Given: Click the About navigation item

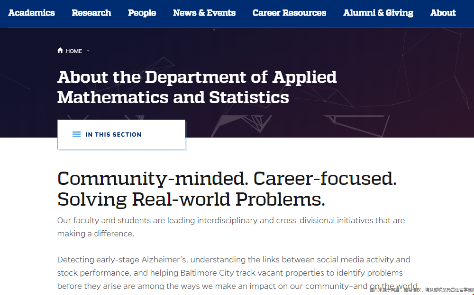Looking at the screenshot, I should point(443,13).
